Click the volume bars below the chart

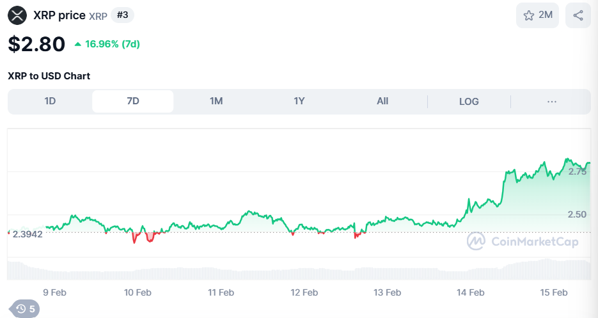pos(299,271)
